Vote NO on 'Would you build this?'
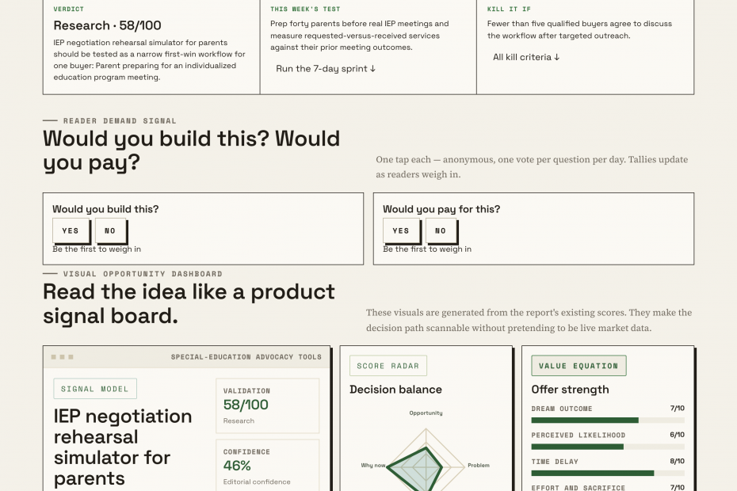Image resolution: width=737 pixels, height=491 pixels. (x=110, y=230)
